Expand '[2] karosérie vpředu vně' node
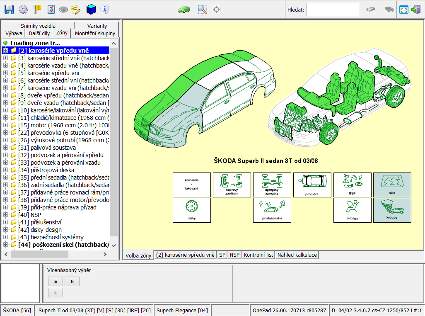The width and height of the screenshot is (425, 316). 5,51
